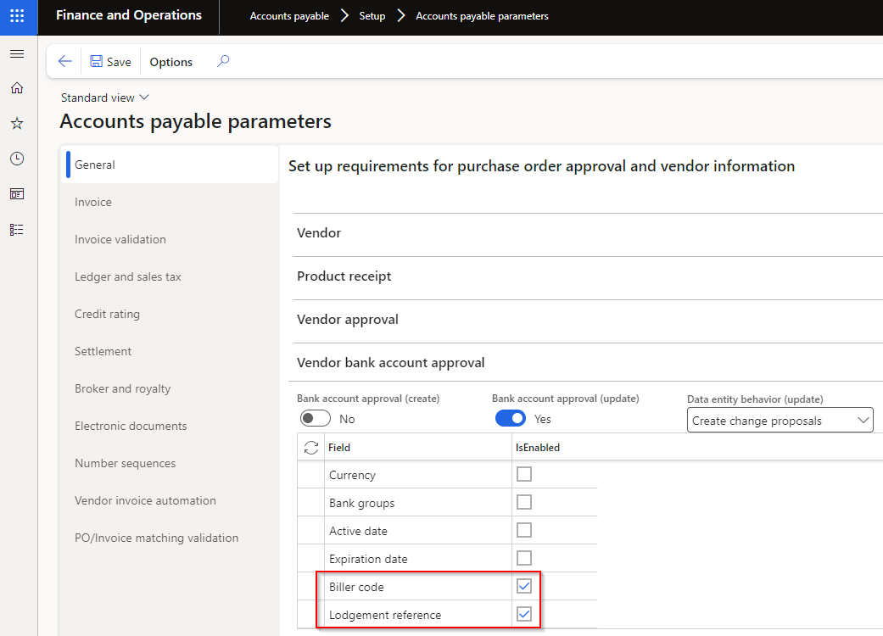Open the Microsoft app launcher grid
Viewport: 883px width, 636px height.
click(17, 17)
